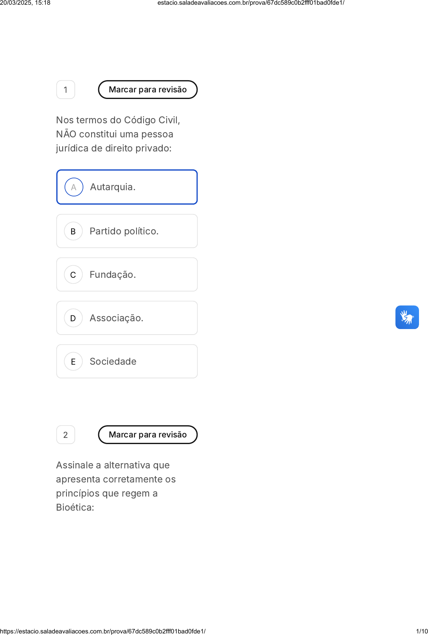Click the question number 1 badge
The height and width of the screenshot is (635, 428).
66,90
